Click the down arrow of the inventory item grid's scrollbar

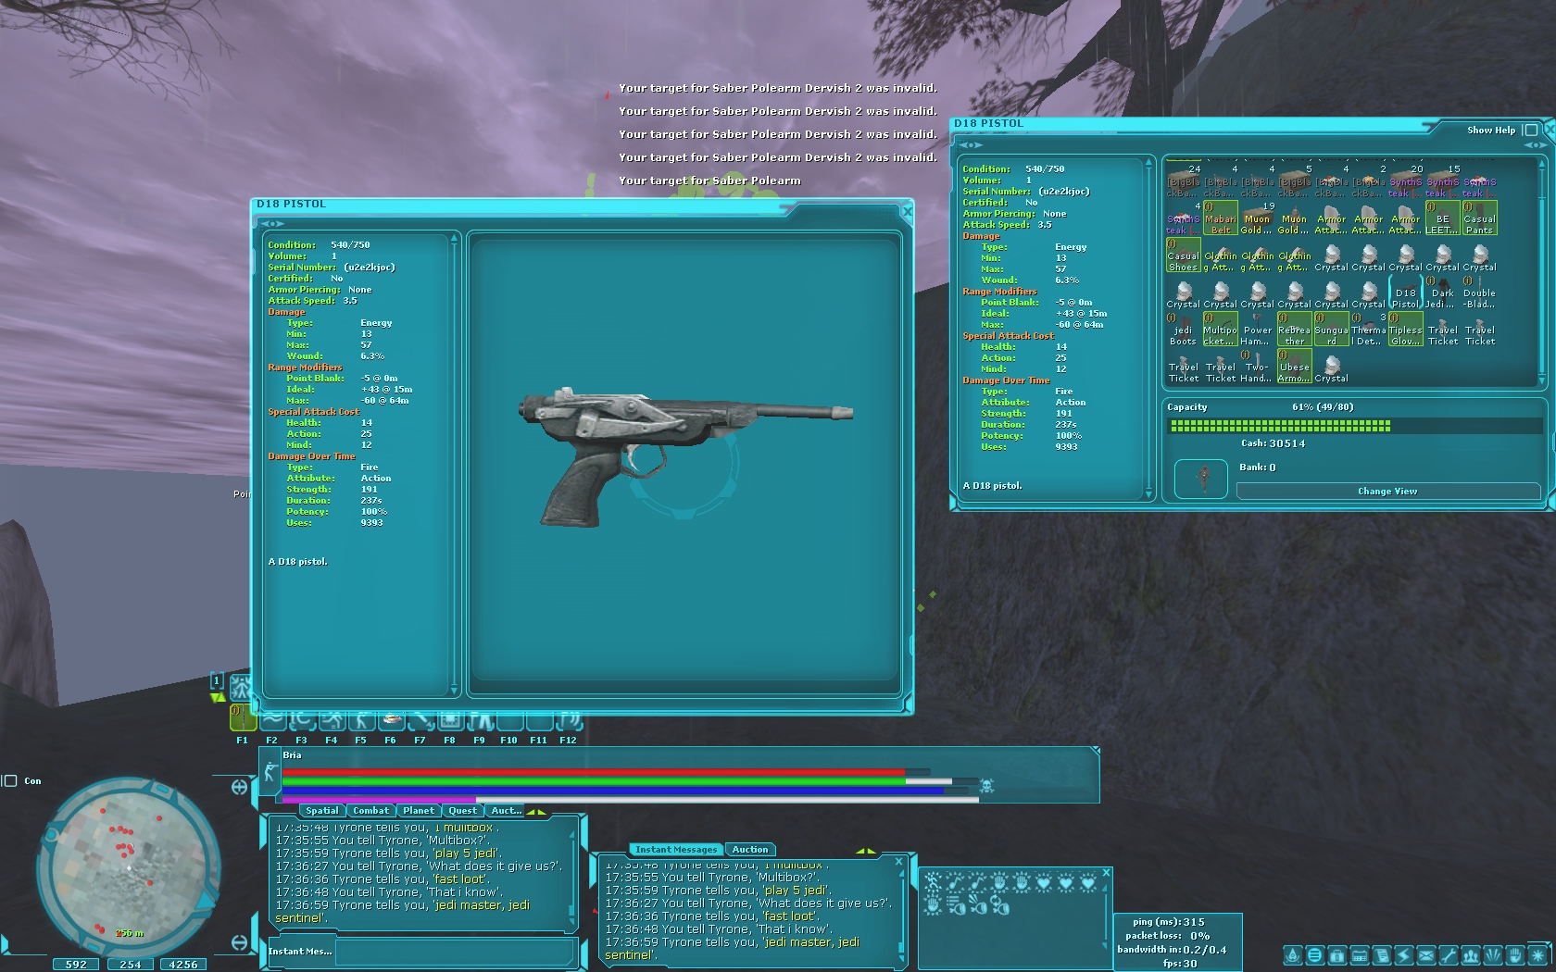pos(1541,380)
